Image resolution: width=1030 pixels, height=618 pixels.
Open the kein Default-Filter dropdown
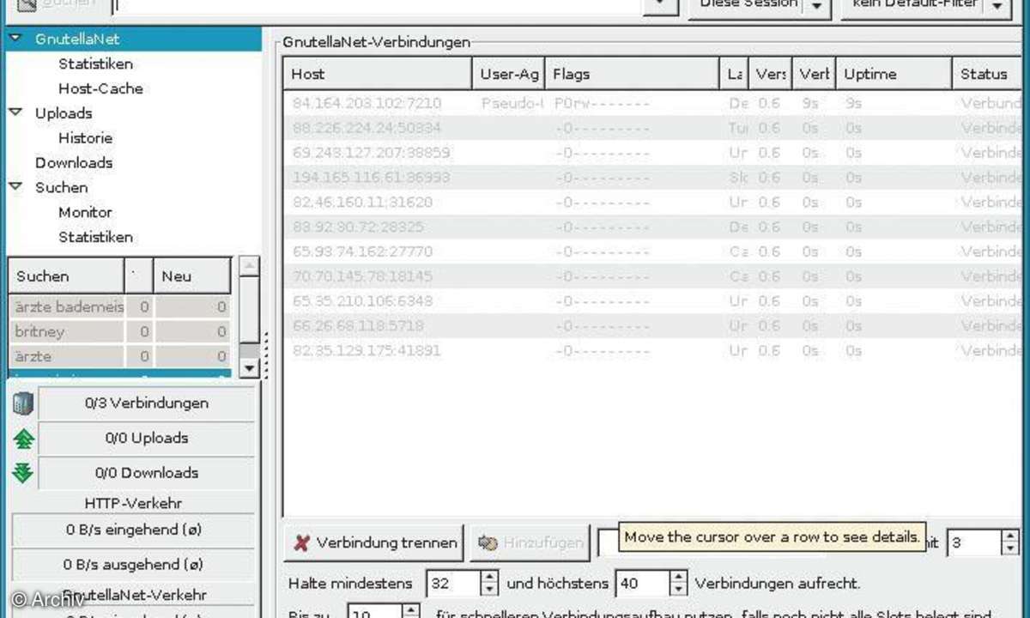coord(924,5)
